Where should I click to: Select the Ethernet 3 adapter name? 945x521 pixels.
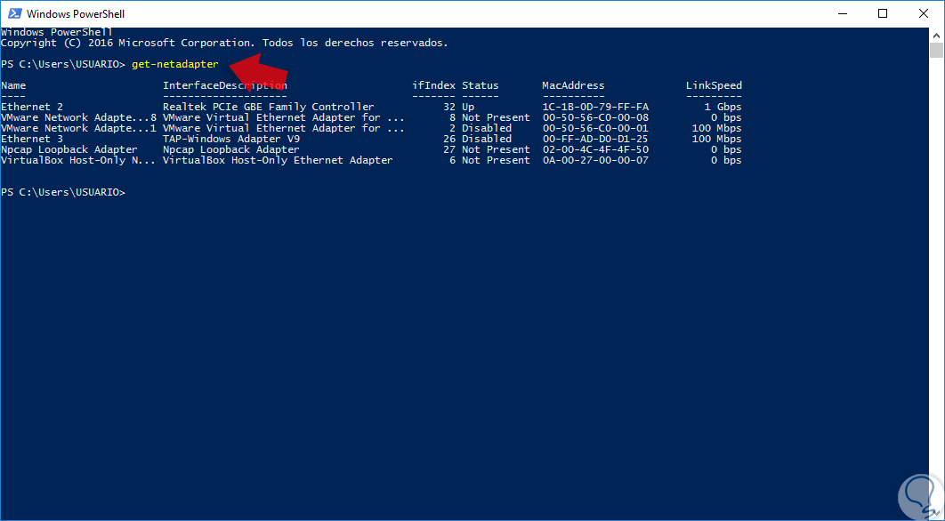coord(32,139)
